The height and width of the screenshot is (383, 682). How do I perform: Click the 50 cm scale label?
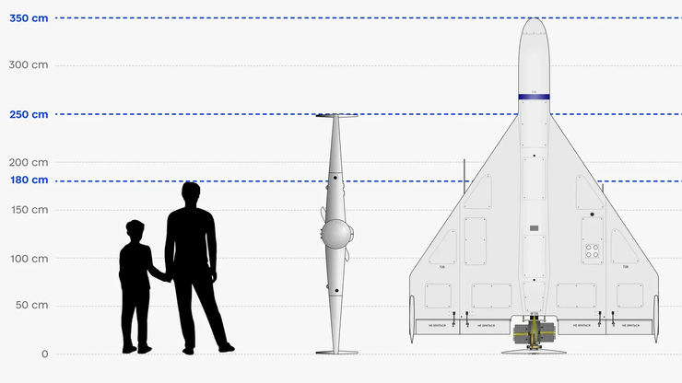(x=32, y=306)
